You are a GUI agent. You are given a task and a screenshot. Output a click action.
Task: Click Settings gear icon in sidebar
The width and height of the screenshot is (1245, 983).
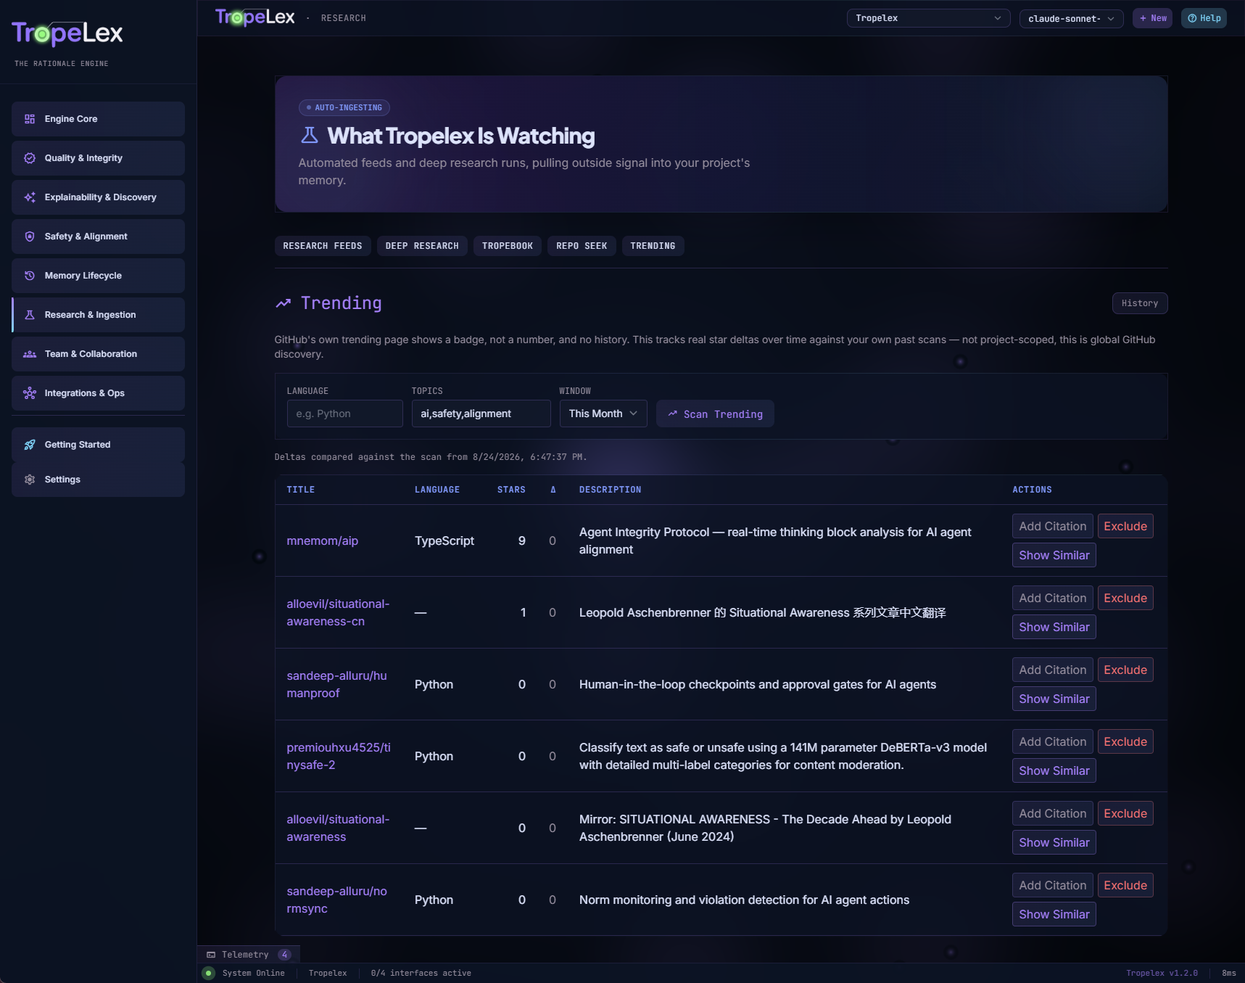(30, 480)
